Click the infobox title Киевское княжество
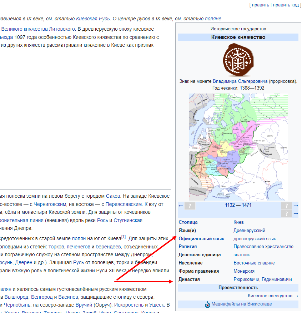307x313 pixels. (x=238, y=37)
